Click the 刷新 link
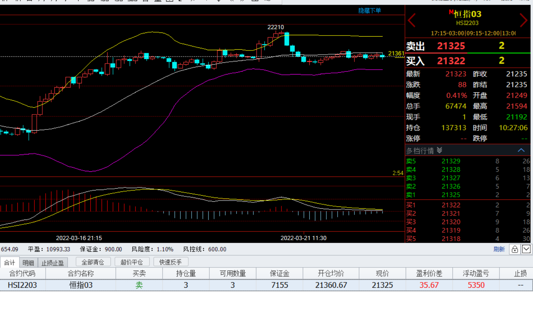Viewport: 533px width, 312px height. pos(499,249)
